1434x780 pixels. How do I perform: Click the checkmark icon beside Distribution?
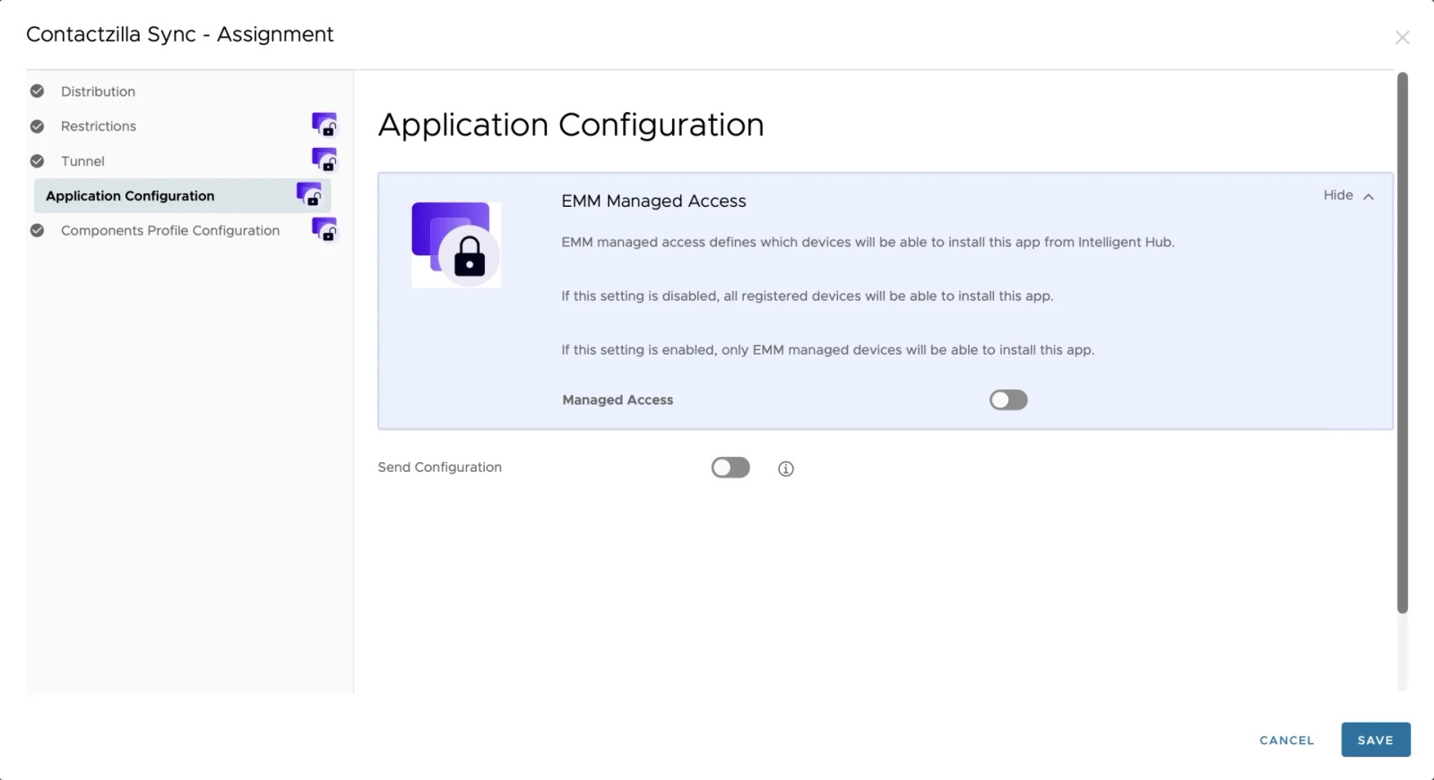(37, 90)
